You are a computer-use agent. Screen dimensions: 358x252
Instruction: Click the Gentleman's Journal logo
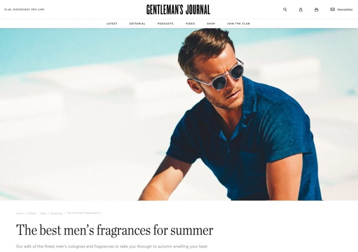pyautogui.click(x=178, y=10)
